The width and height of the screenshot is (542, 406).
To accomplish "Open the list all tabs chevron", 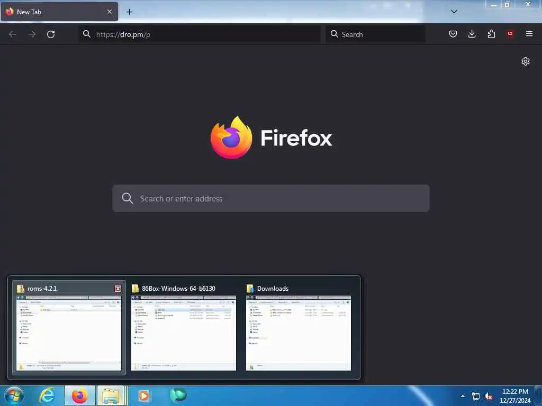I will pyautogui.click(x=454, y=12).
